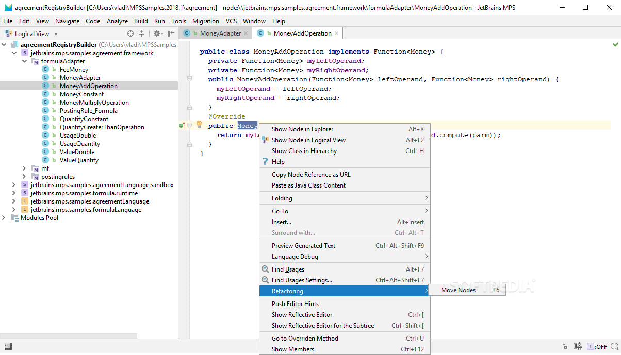This screenshot has height=355, width=621.
Task: Open the Folding submenu
Action: click(x=345, y=198)
